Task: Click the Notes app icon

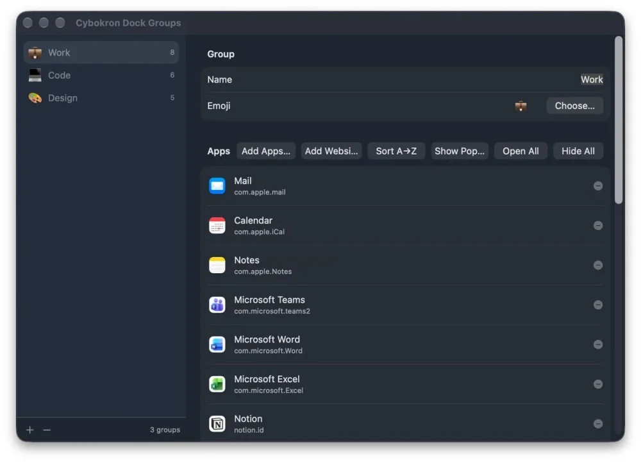Action: point(217,265)
